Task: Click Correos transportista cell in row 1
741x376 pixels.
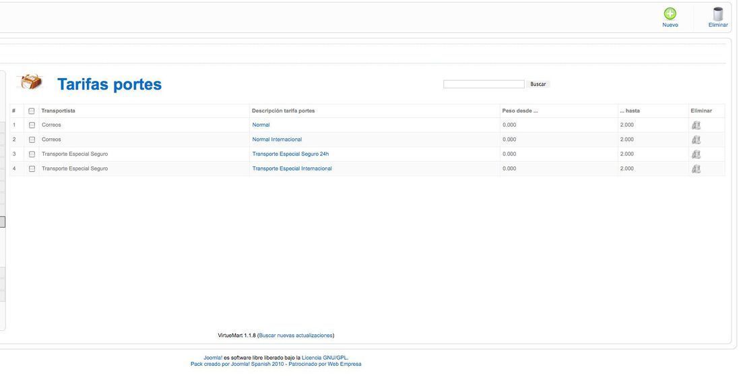Action: tap(51, 125)
